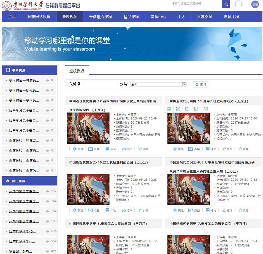This screenshot has height=254, width=263.
Task: Open 妇产科护理学-0... link in hot resources
Action: pyautogui.click(x=22, y=231)
